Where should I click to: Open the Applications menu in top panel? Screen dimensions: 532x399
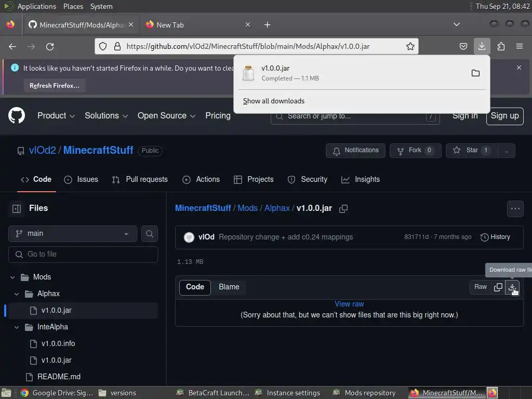point(37,6)
